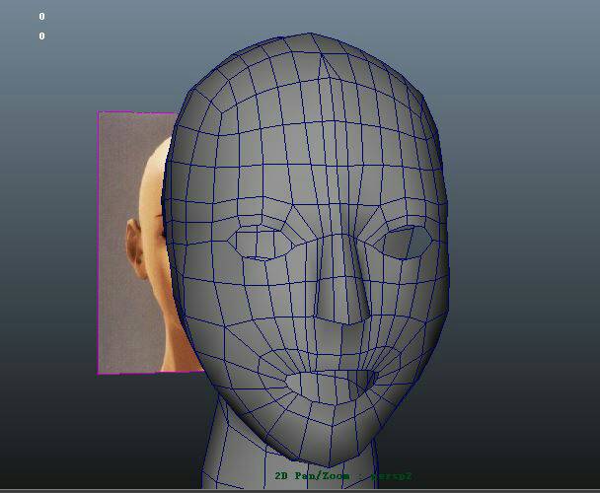Click the "2D Pan/Zoom" viewport label
The width and height of the screenshot is (600, 493).
312,476
